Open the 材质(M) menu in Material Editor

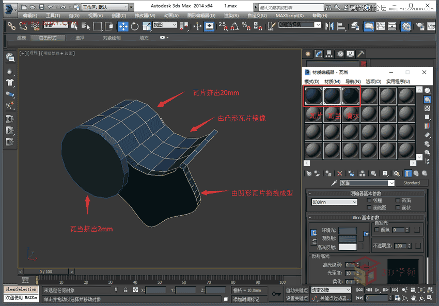pos(332,82)
